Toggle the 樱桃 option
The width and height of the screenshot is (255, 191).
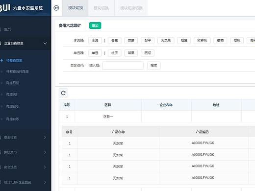[x=237, y=41]
